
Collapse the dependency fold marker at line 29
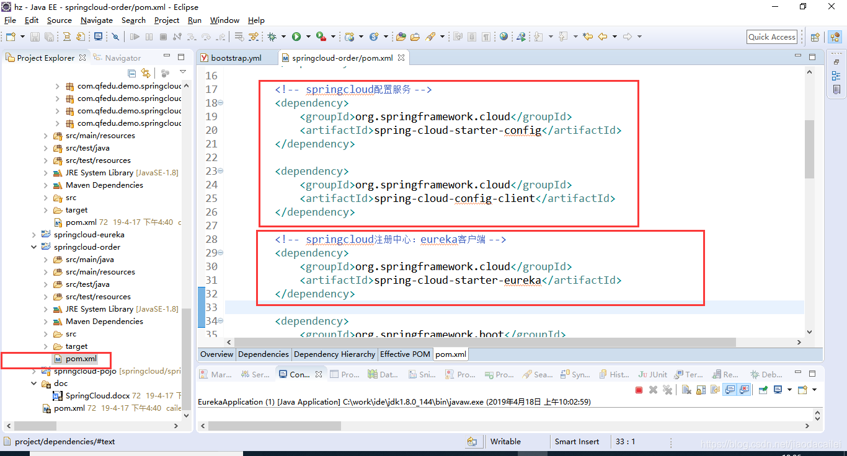click(x=221, y=253)
